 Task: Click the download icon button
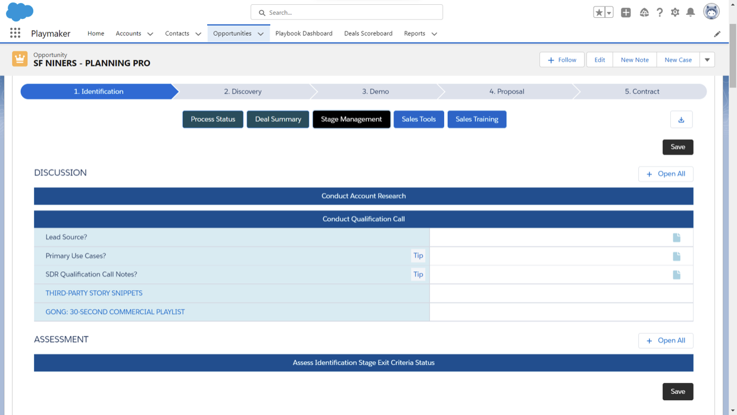pyautogui.click(x=681, y=120)
